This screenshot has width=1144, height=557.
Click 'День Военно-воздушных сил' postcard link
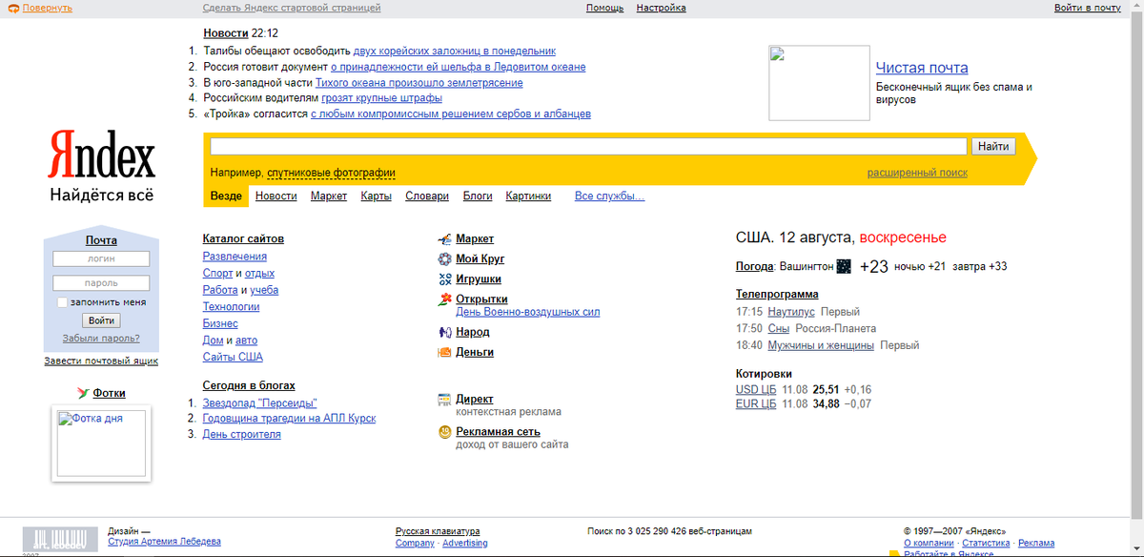point(528,312)
